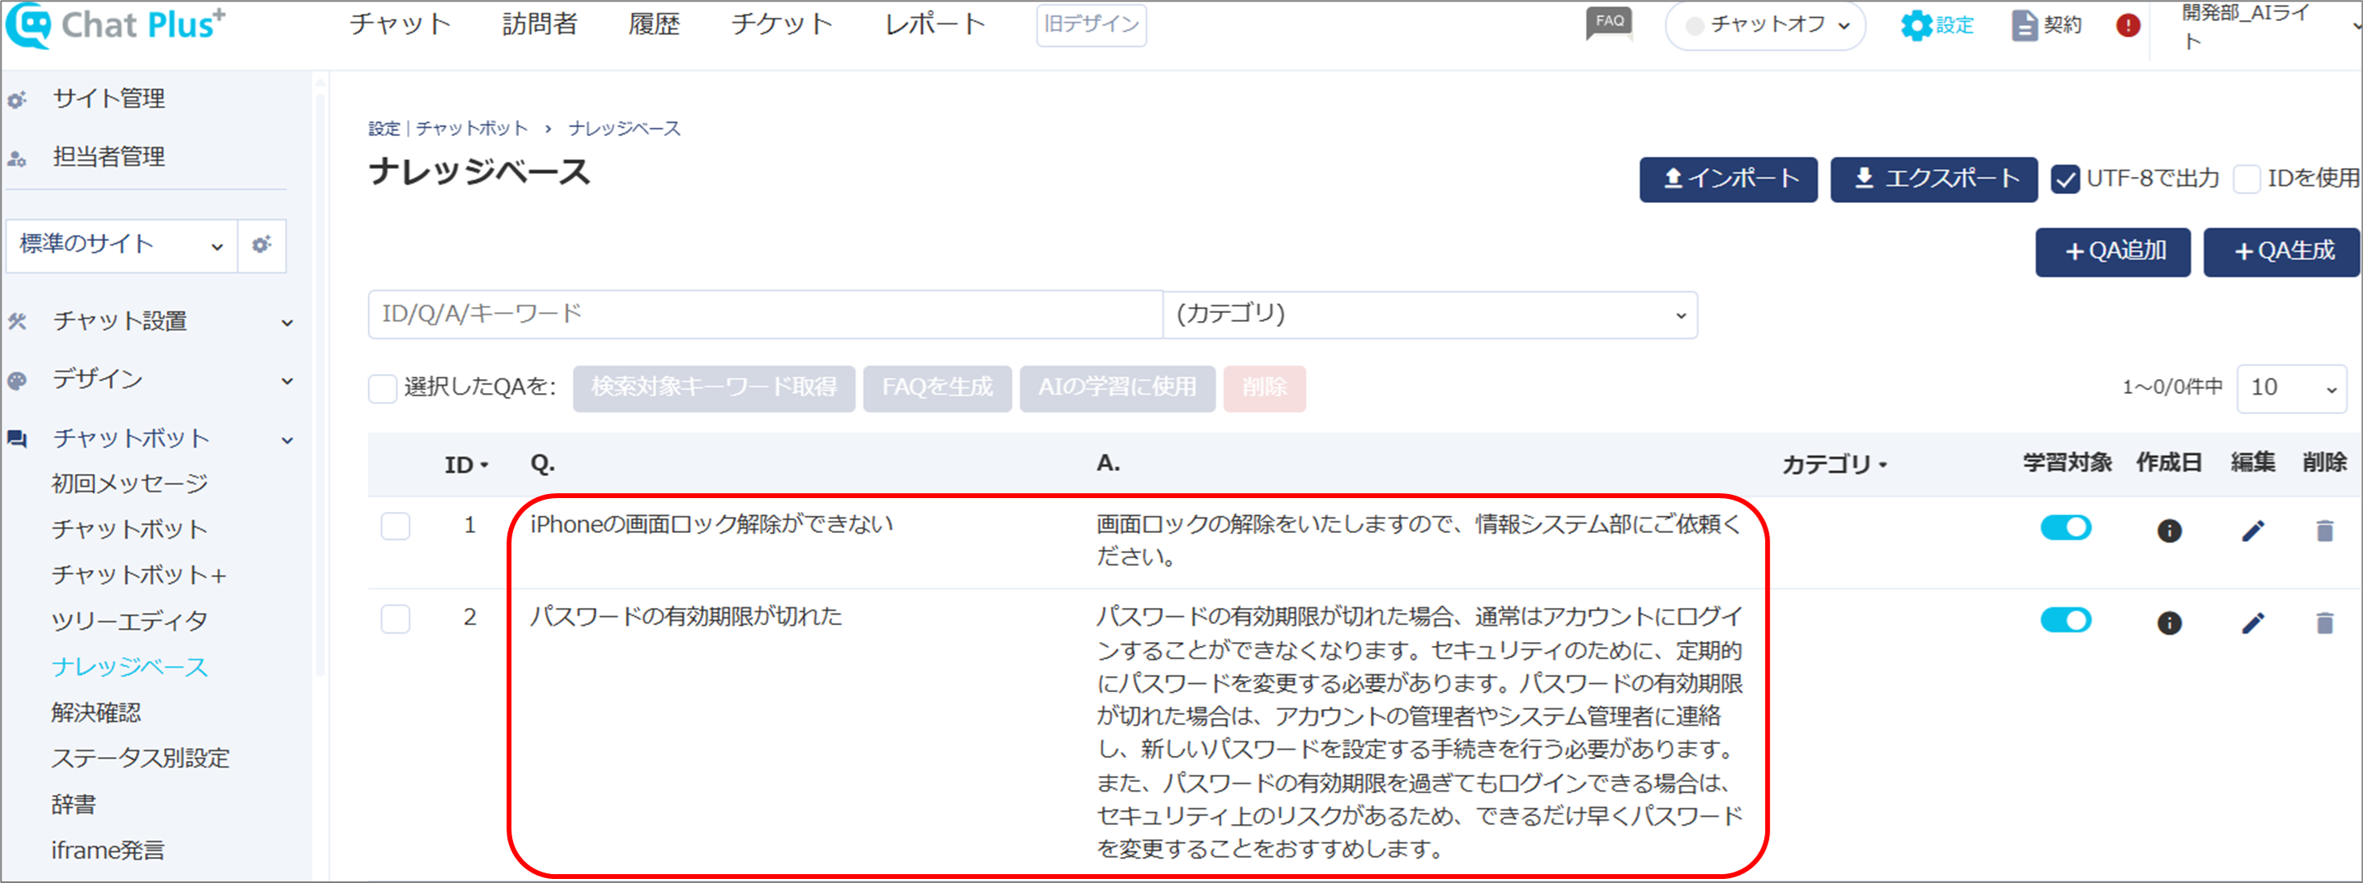Select ナレッジベース in sidebar
The height and width of the screenshot is (883, 2363).
(x=129, y=666)
